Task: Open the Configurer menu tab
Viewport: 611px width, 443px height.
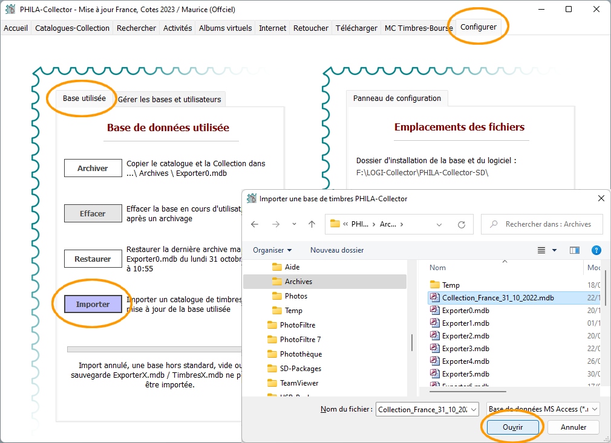Action: click(478, 27)
